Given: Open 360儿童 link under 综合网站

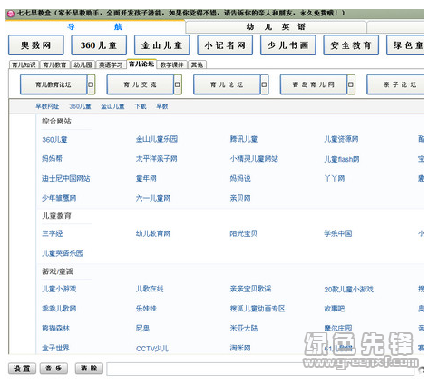Looking at the screenshot, I should pos(54,140).
